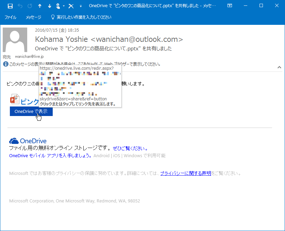Image resolution: width=285 pixels, height=231 pixels.
Task: Click the Undo arrow icon
Action: pyautogui.click(x=20, y=6)
